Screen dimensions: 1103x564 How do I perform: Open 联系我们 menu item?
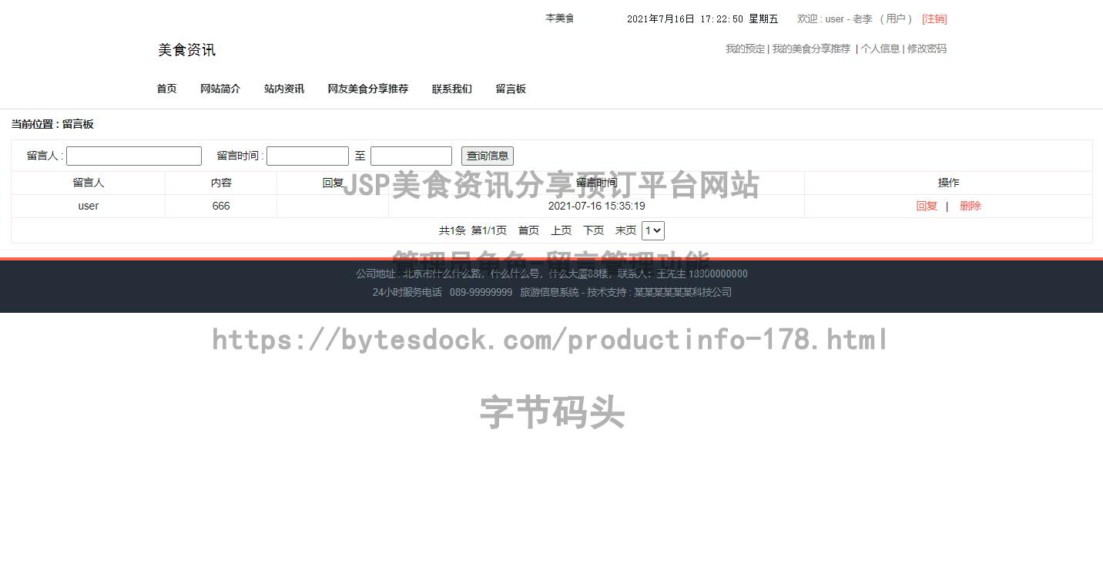click(452, 89)
